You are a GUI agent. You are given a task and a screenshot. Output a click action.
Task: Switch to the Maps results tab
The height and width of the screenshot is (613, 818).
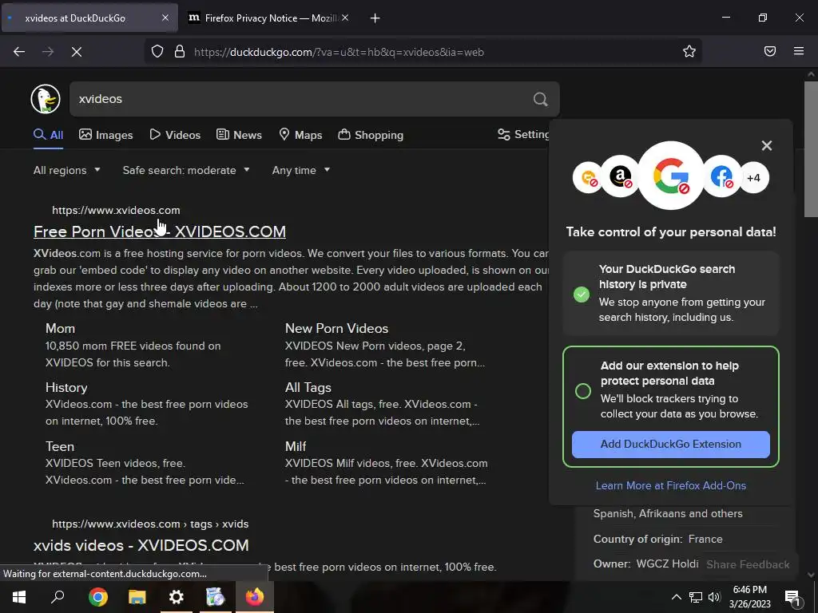[300, 135]
